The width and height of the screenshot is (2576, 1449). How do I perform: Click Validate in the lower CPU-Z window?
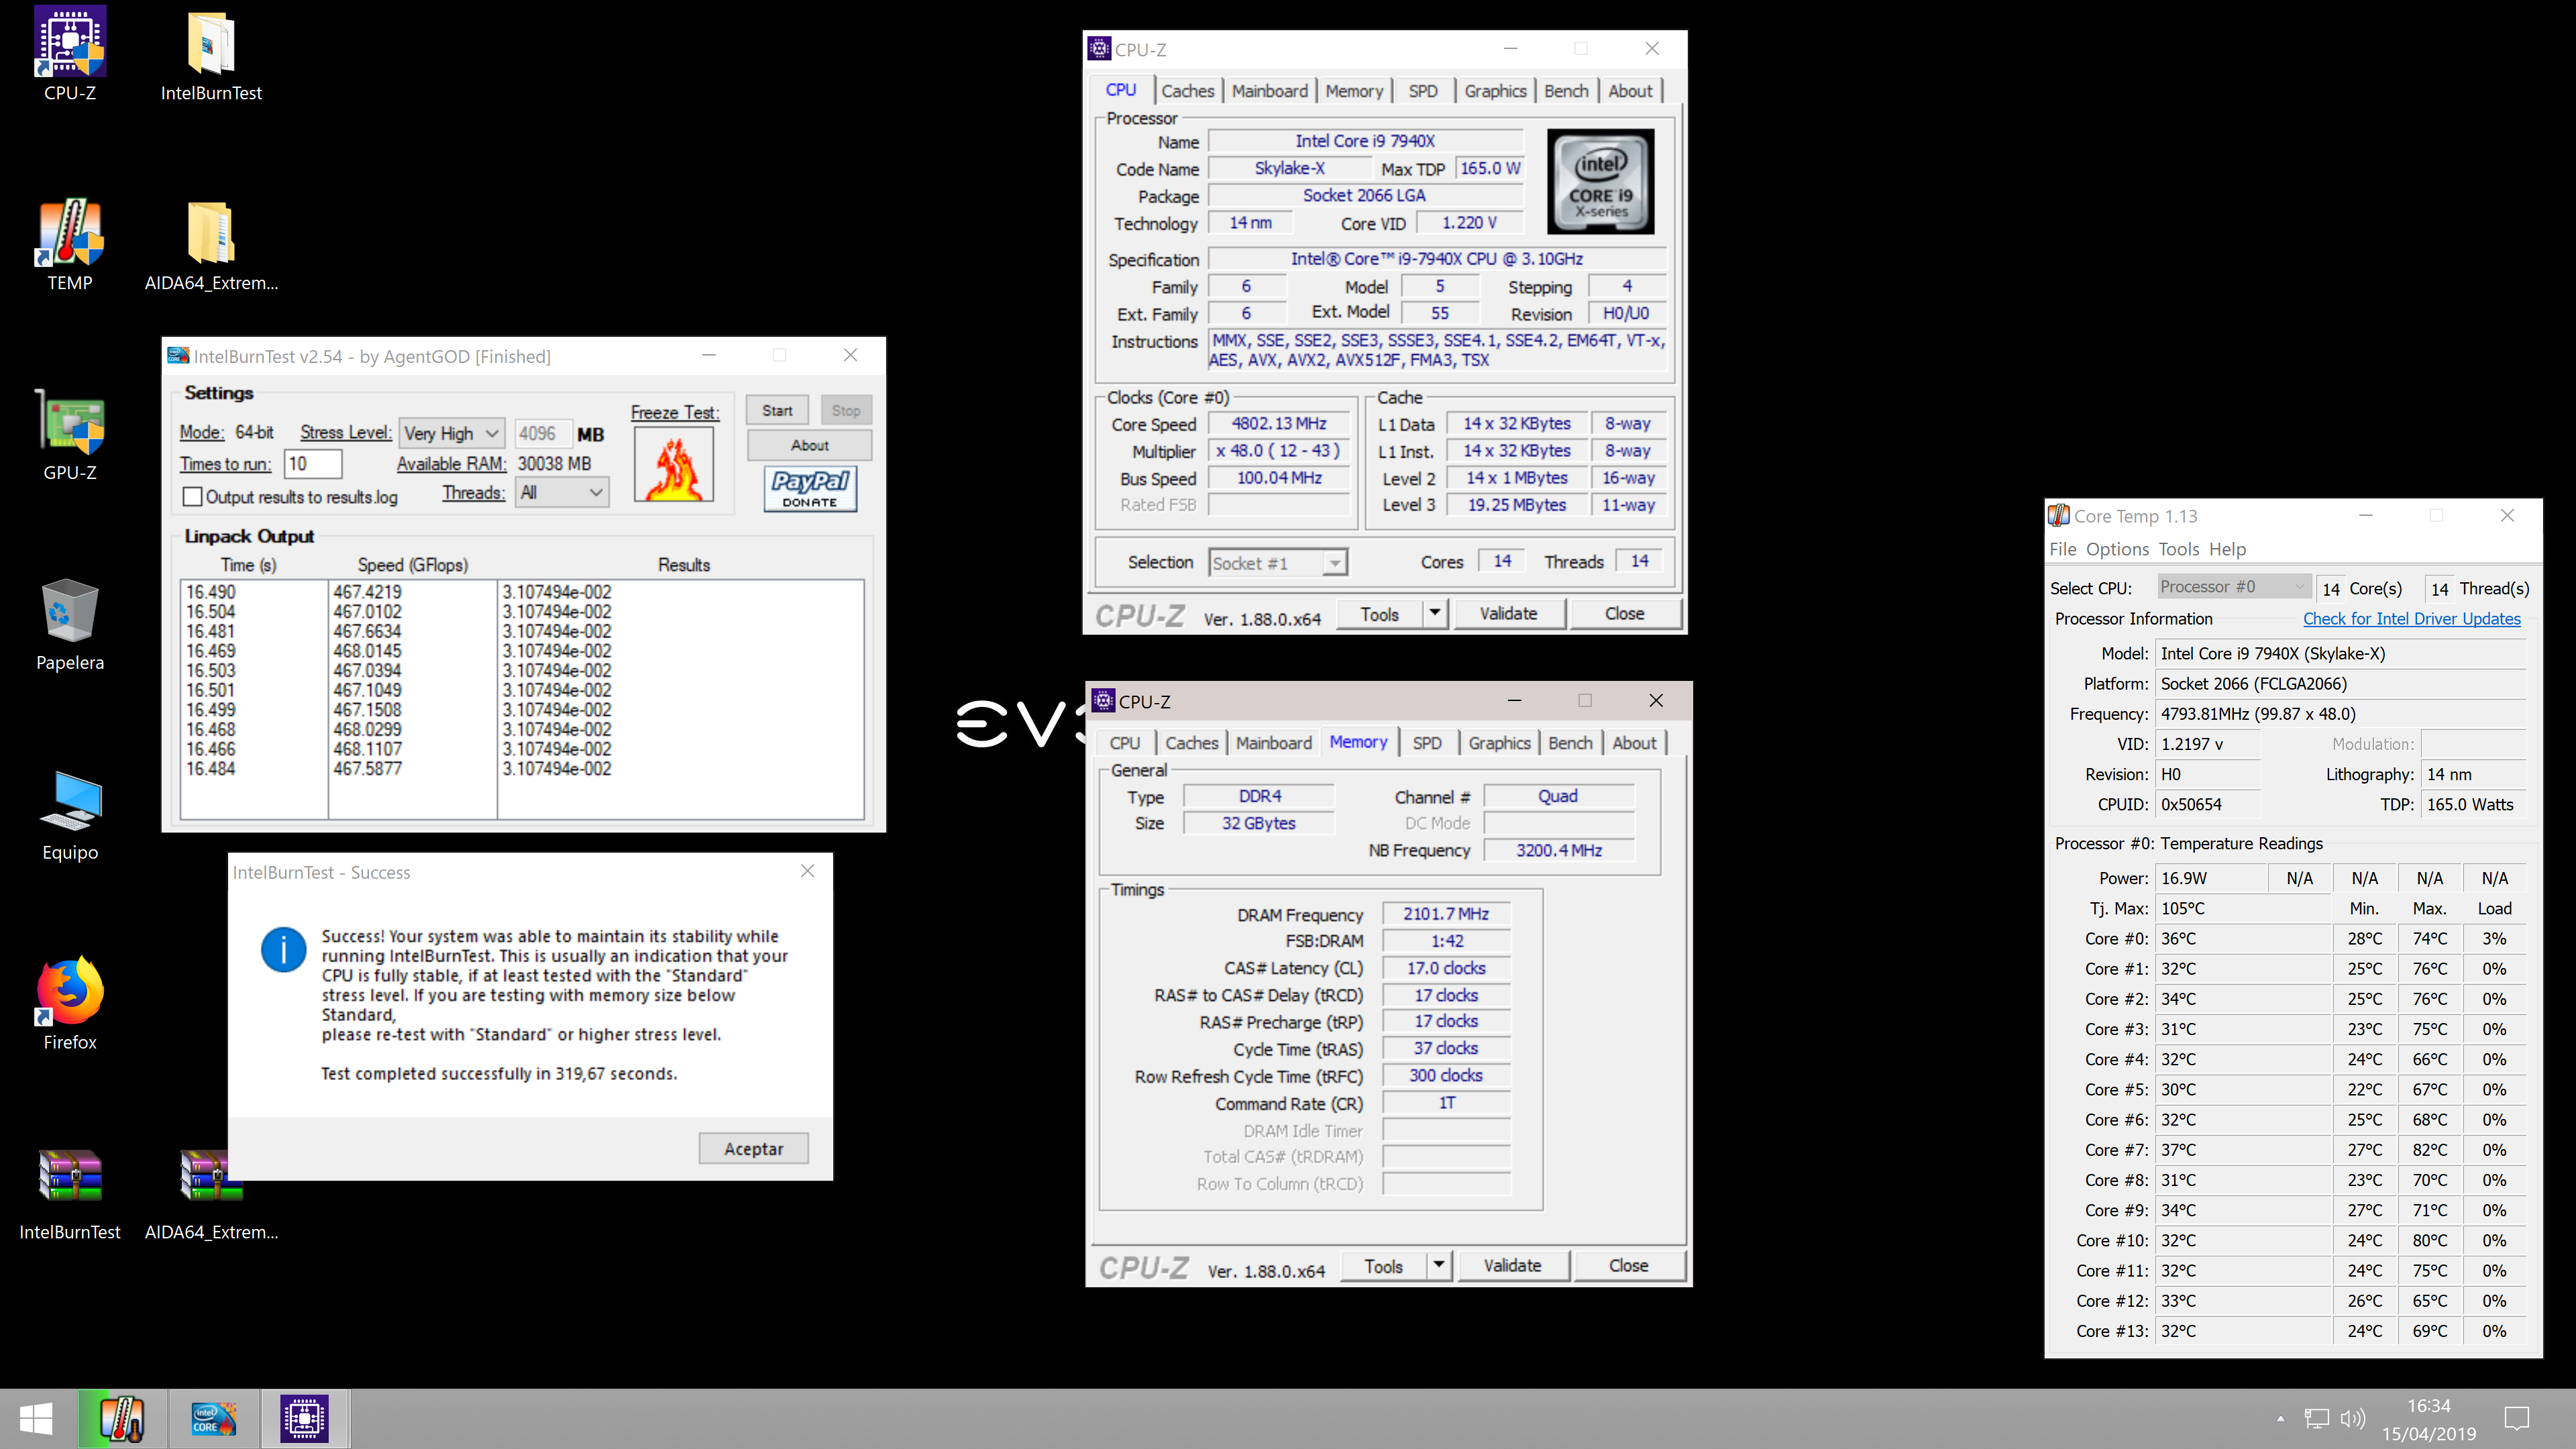[1512, 1265]
